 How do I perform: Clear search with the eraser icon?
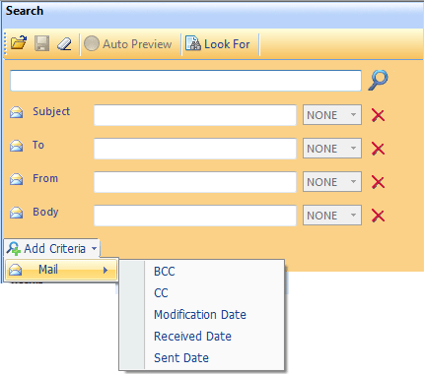(64, 43)
